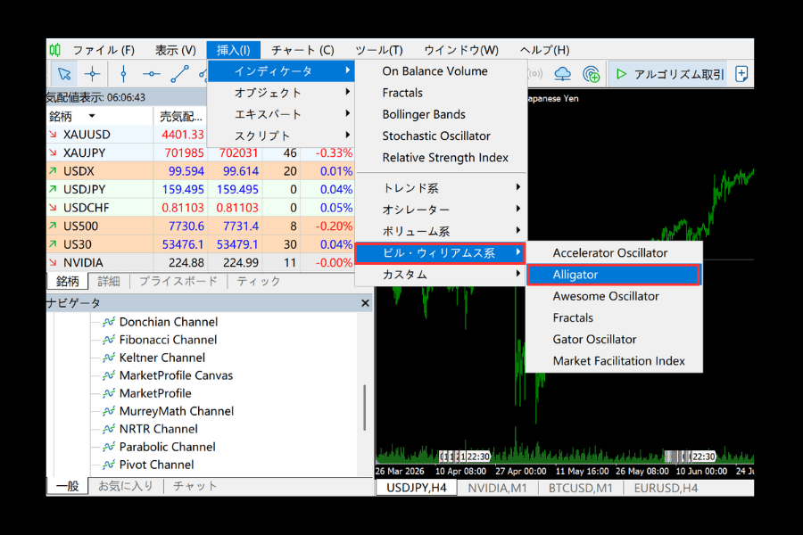Select the arrow cursor tool
The image size is (803, 535).
pyautogui.click(x=64, y=74)
